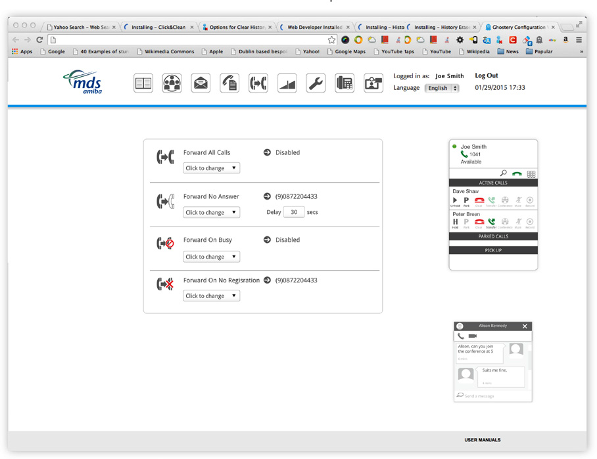Switch to Ghostery Configuration tab
597x459 pixels.
[x=519, y=27]
